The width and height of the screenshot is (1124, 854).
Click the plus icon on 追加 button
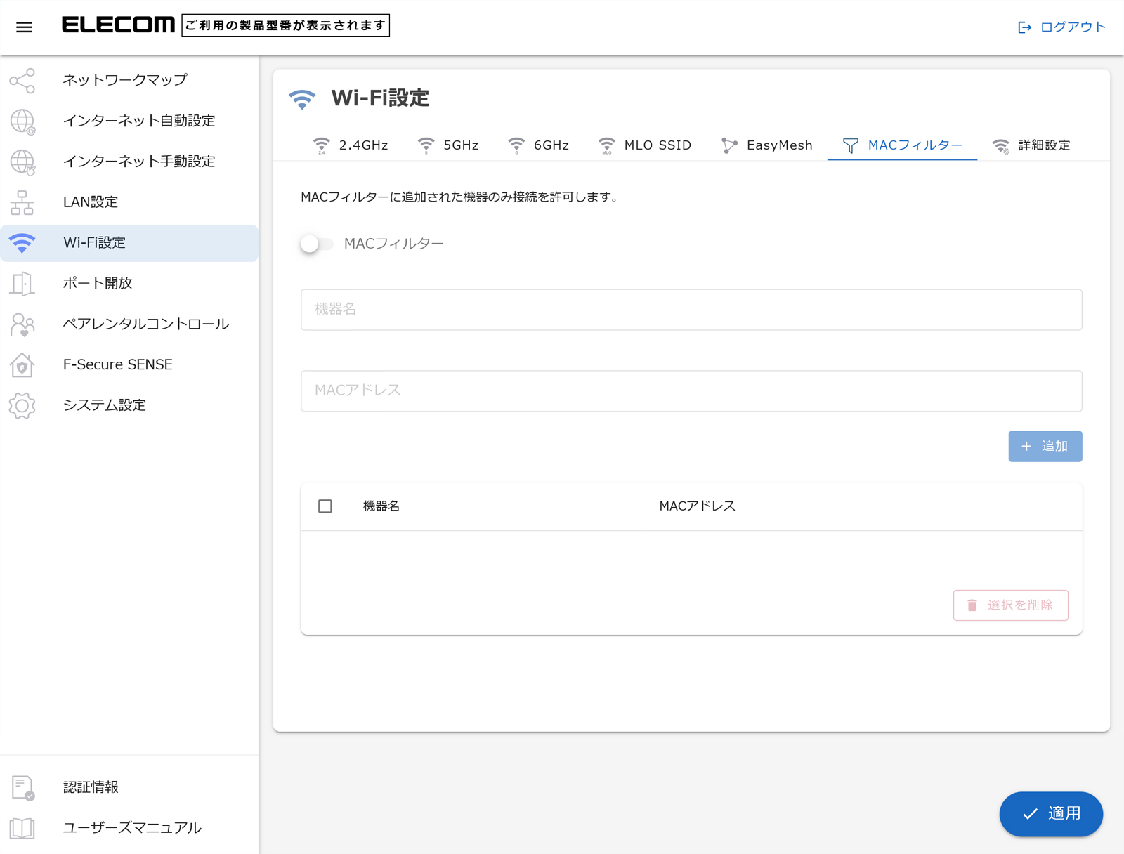pos(1026,447)
